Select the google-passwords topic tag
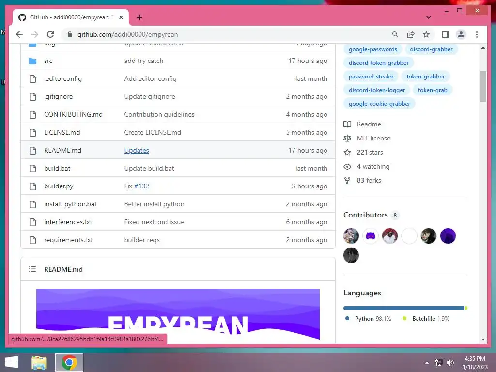The height and width of the screenshot is (372, 496). (x=372, y=49)
